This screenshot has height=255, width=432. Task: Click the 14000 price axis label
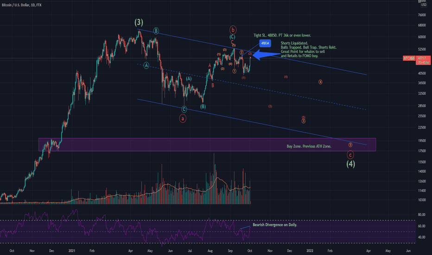coord(422,172)
